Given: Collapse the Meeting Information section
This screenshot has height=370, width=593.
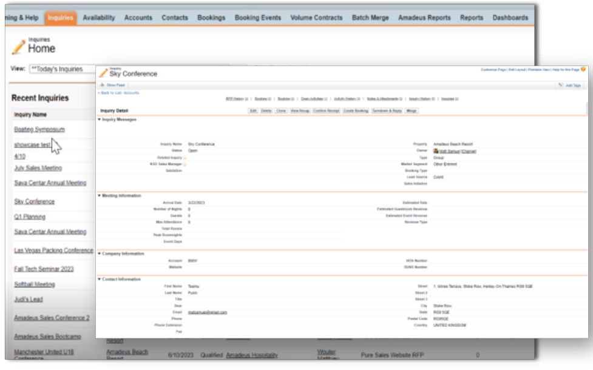Looking at the screenshot, I should pyautogui.click(x=100, y=195).
